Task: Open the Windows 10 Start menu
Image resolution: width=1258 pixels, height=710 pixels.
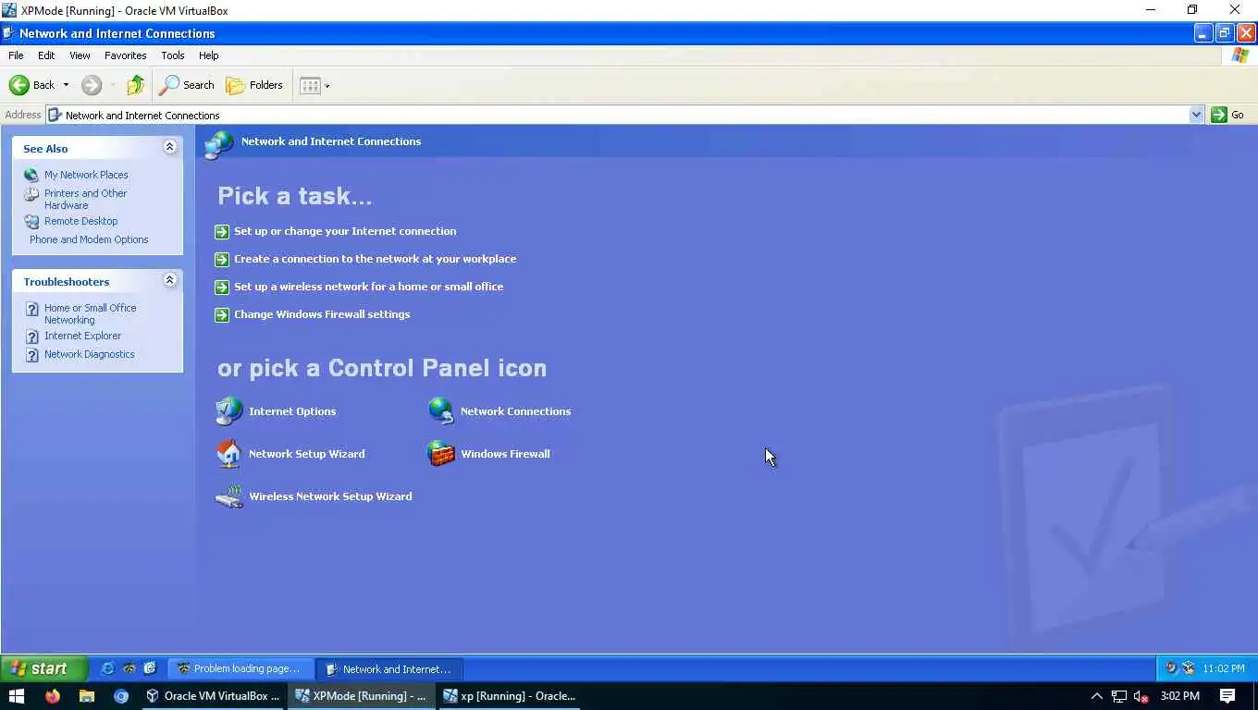Action: [16, 696]
